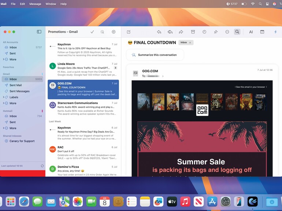Expand More under All Accounts

click(3, 60)
